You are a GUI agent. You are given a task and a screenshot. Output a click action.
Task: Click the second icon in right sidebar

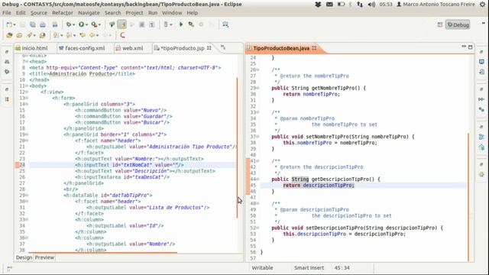coord(481,62)
